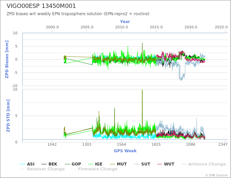Toggle the MUT legend entry
Viewport: 231px width, 178px height.
point(118,164)
